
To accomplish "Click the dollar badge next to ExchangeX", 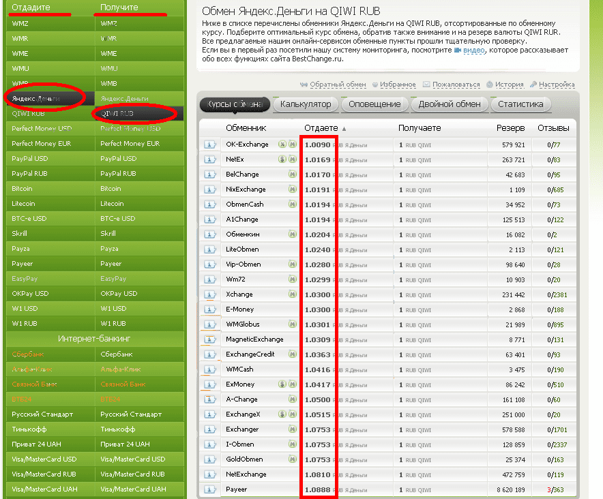I will pyautogui.click(x=282, y=414).
